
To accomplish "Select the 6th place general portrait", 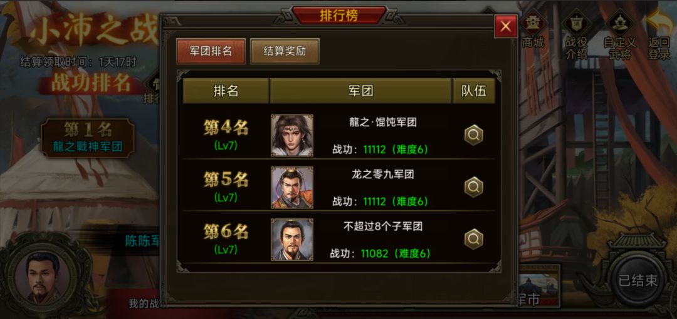I will pos(292,239).
